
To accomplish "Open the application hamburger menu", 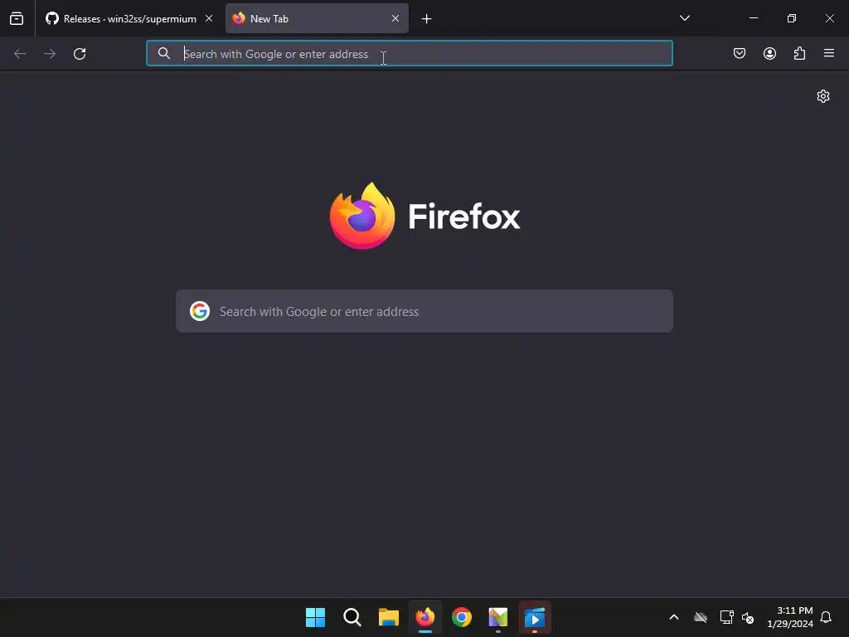I will 829,53.
